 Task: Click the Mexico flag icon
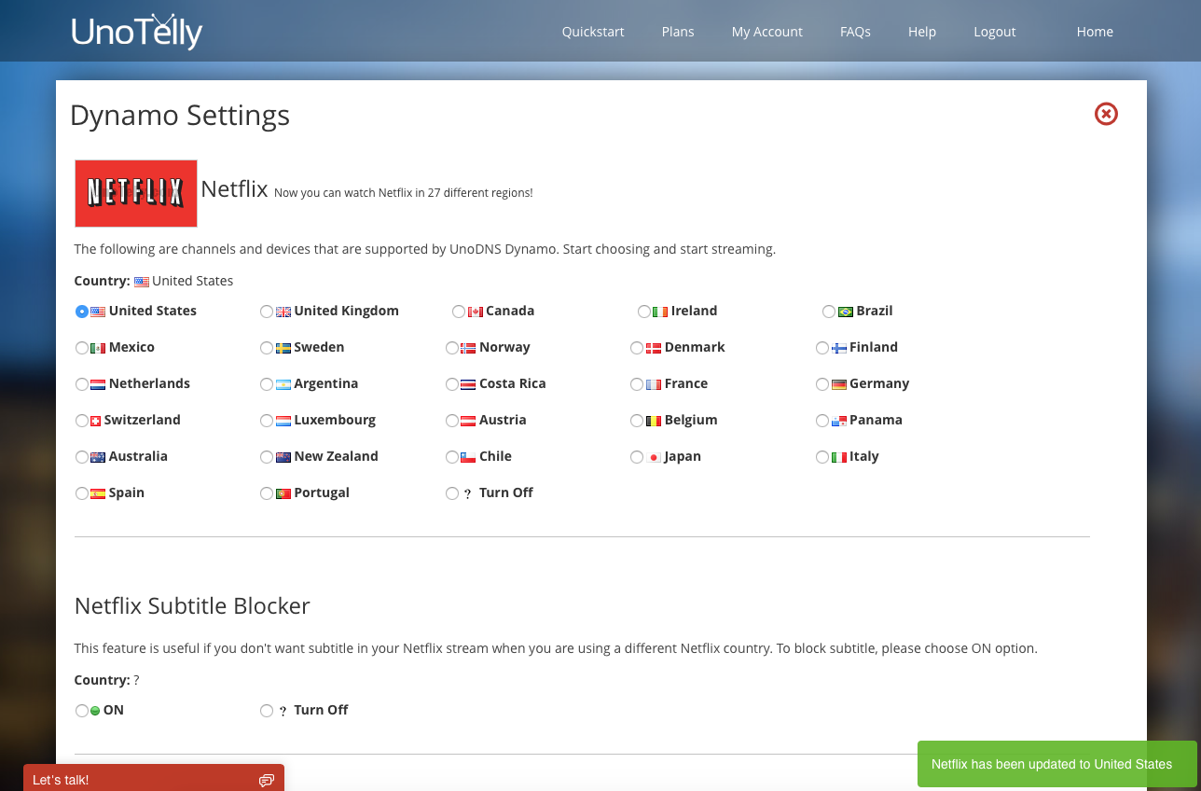pyautogui.click(x=98, y=348)
